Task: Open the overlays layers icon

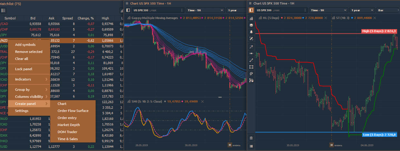Action: coord(251,25)
